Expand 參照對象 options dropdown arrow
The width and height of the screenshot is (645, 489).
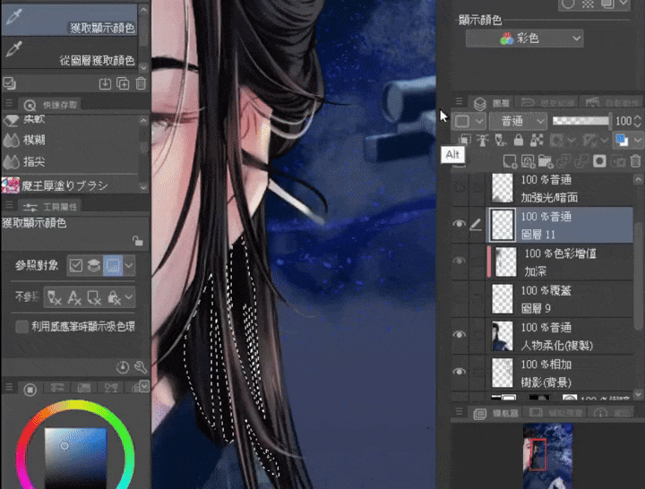point(129,266)
